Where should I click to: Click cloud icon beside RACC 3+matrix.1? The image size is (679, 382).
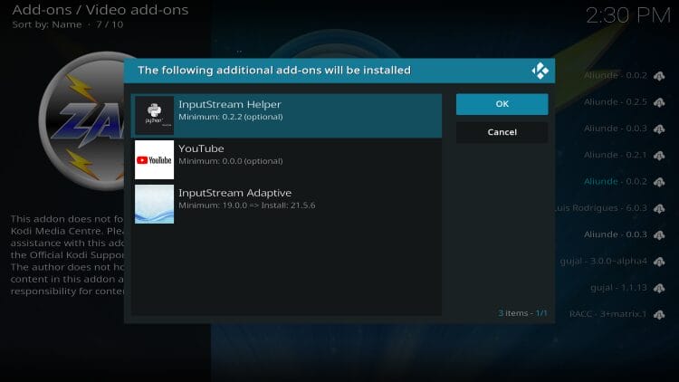click(x=659, y=315)
